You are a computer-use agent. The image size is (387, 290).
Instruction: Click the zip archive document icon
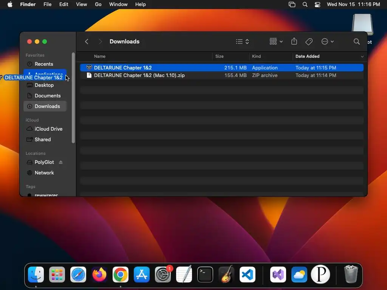point(89,75)
